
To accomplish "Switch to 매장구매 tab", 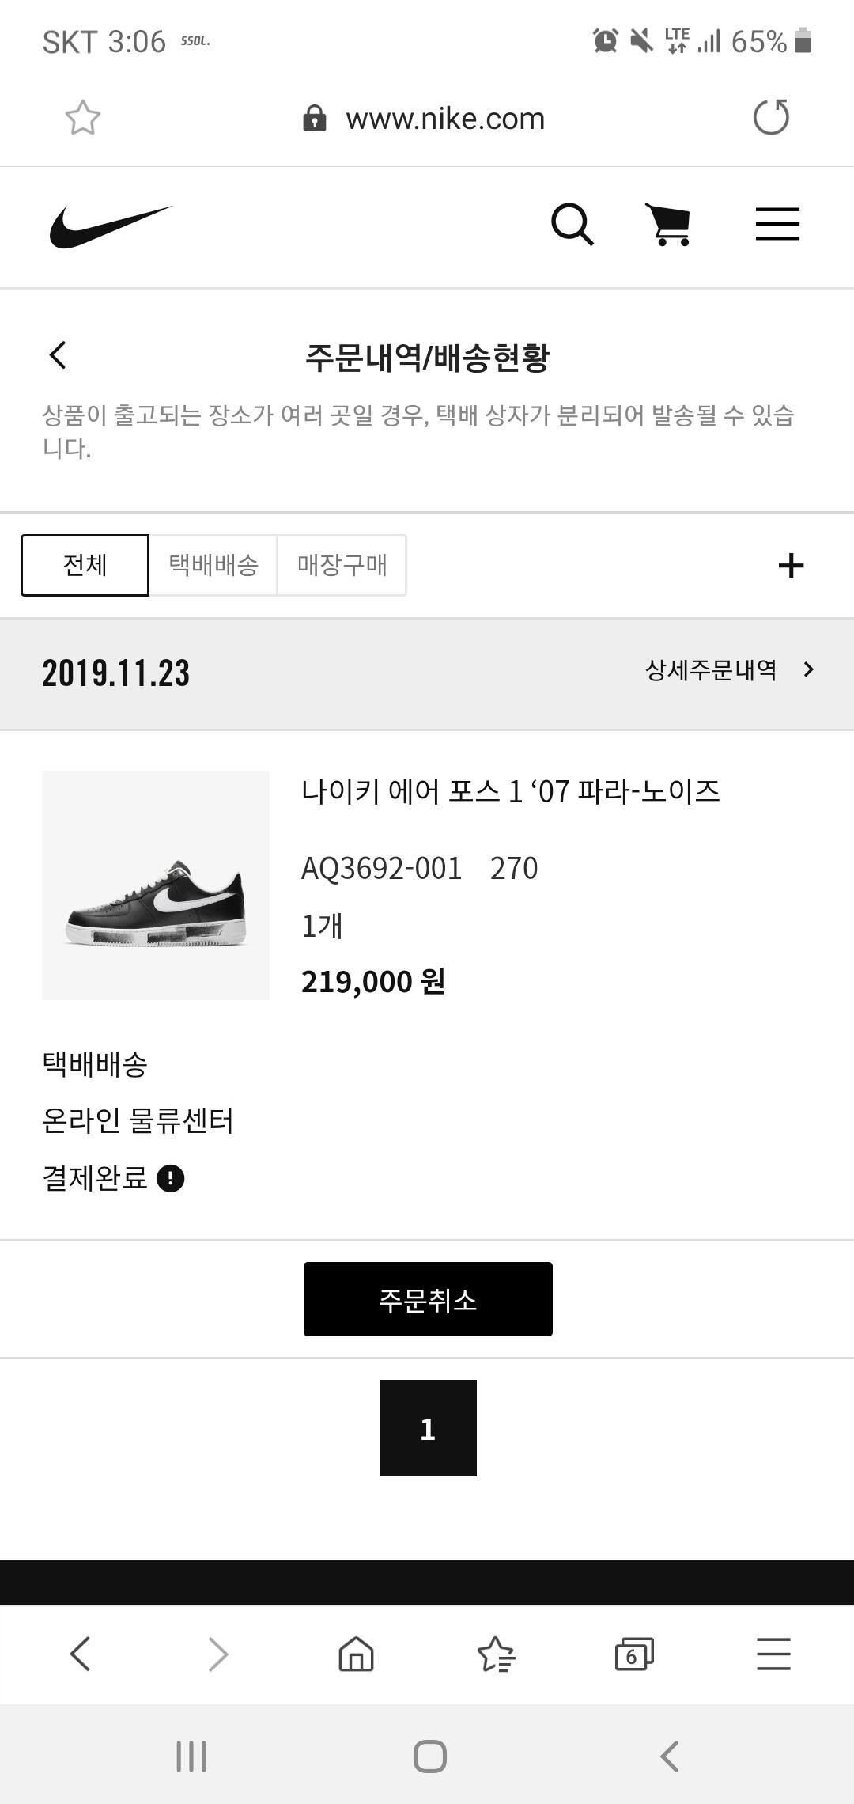I will (342, 565).
